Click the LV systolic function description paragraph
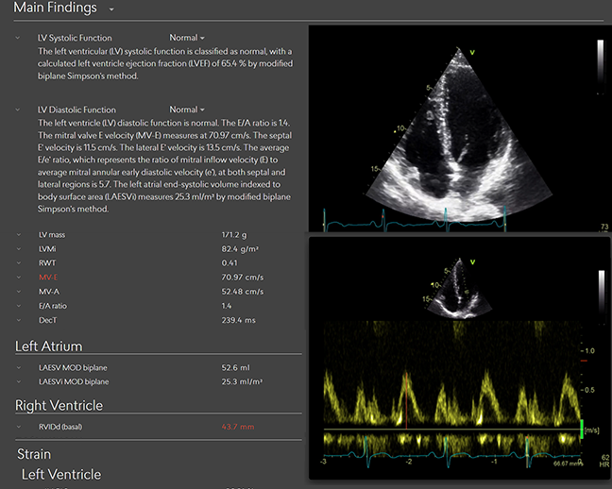 (x=165, y=63)
